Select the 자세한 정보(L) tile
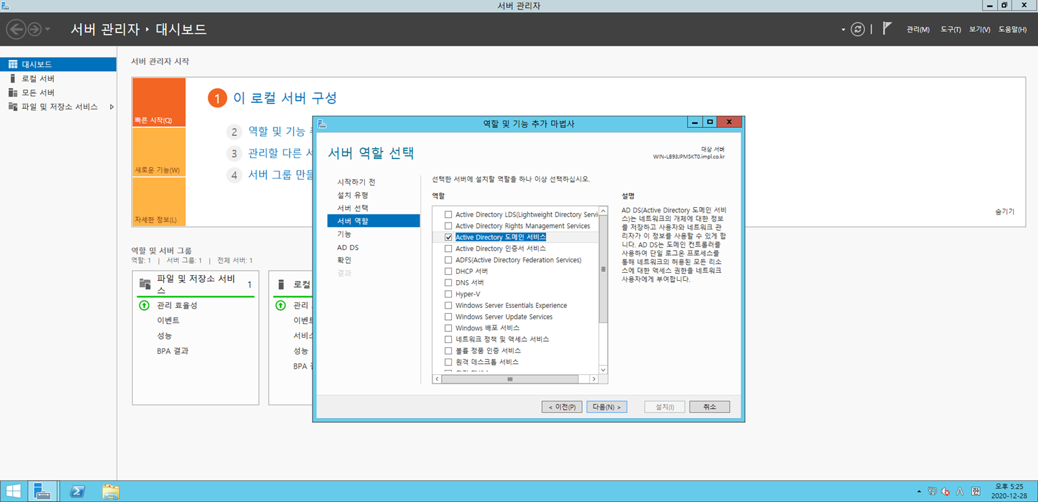 pos(158,202)
